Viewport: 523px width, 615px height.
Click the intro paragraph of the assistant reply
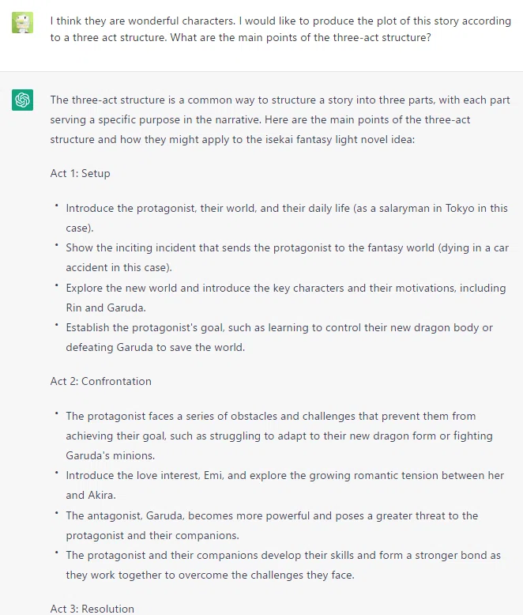click(280, 119)
